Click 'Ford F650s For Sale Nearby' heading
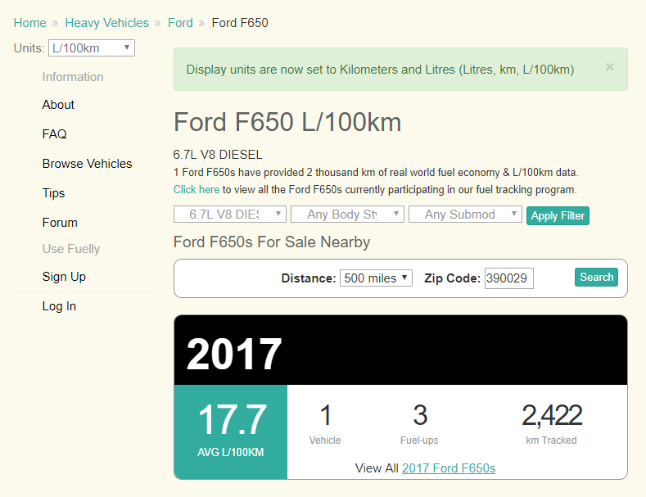 [272, 242]
